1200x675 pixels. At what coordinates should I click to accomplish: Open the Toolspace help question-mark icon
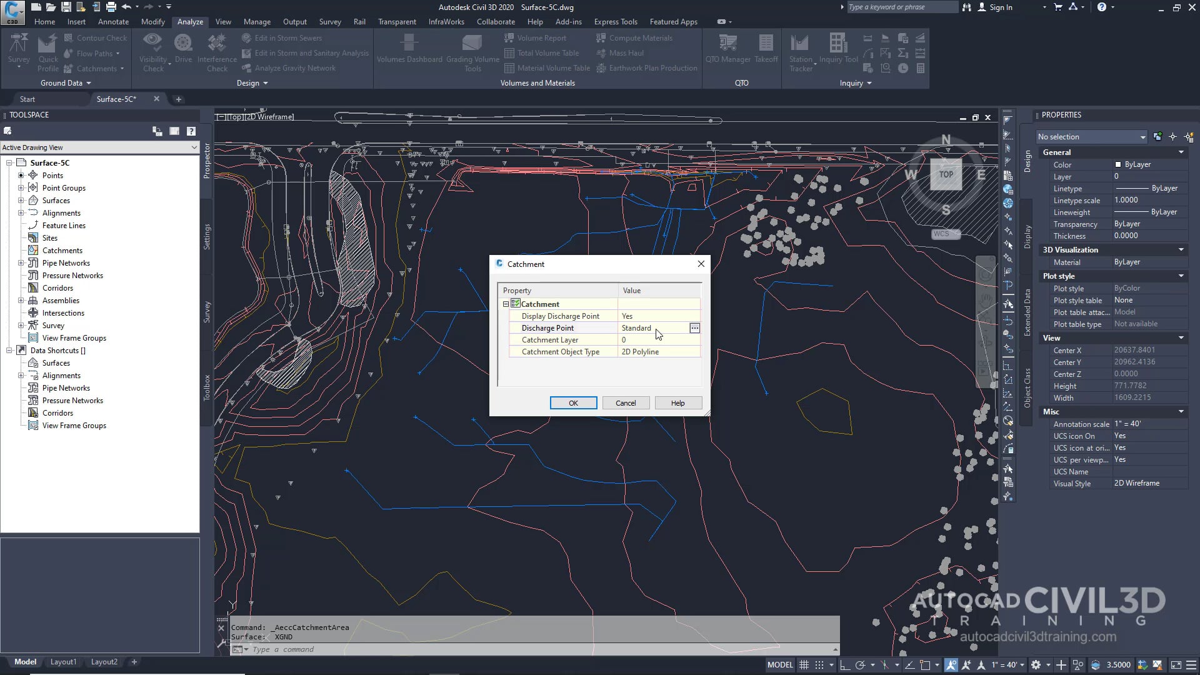click(x=191, y=131)
